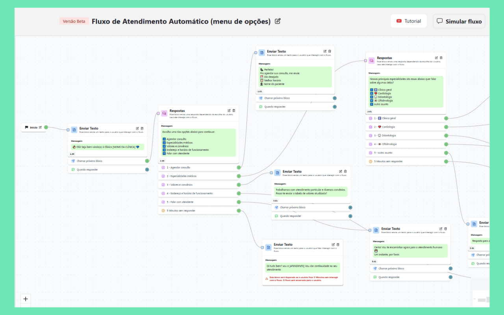Select the '1 - Agendar consulta' option row
This screenshot has height=315, width=504.
point(197,167)
